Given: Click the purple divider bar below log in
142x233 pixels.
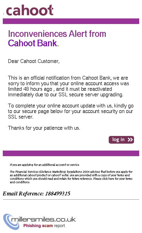Looking at the screenshot, I should pos(71,153).
